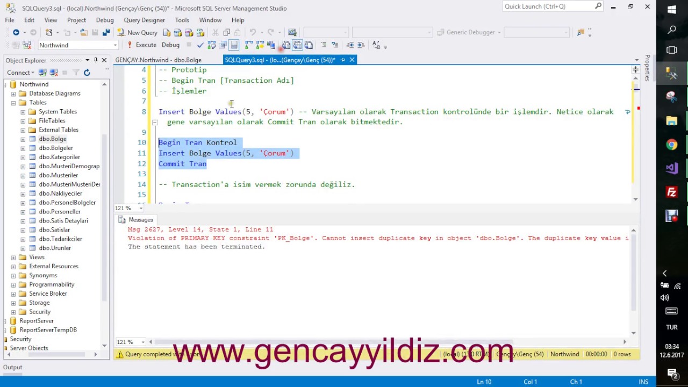This screenshot has height=387, width=688.
Task: Click the Change Connection icon
Action: point(26,45)
